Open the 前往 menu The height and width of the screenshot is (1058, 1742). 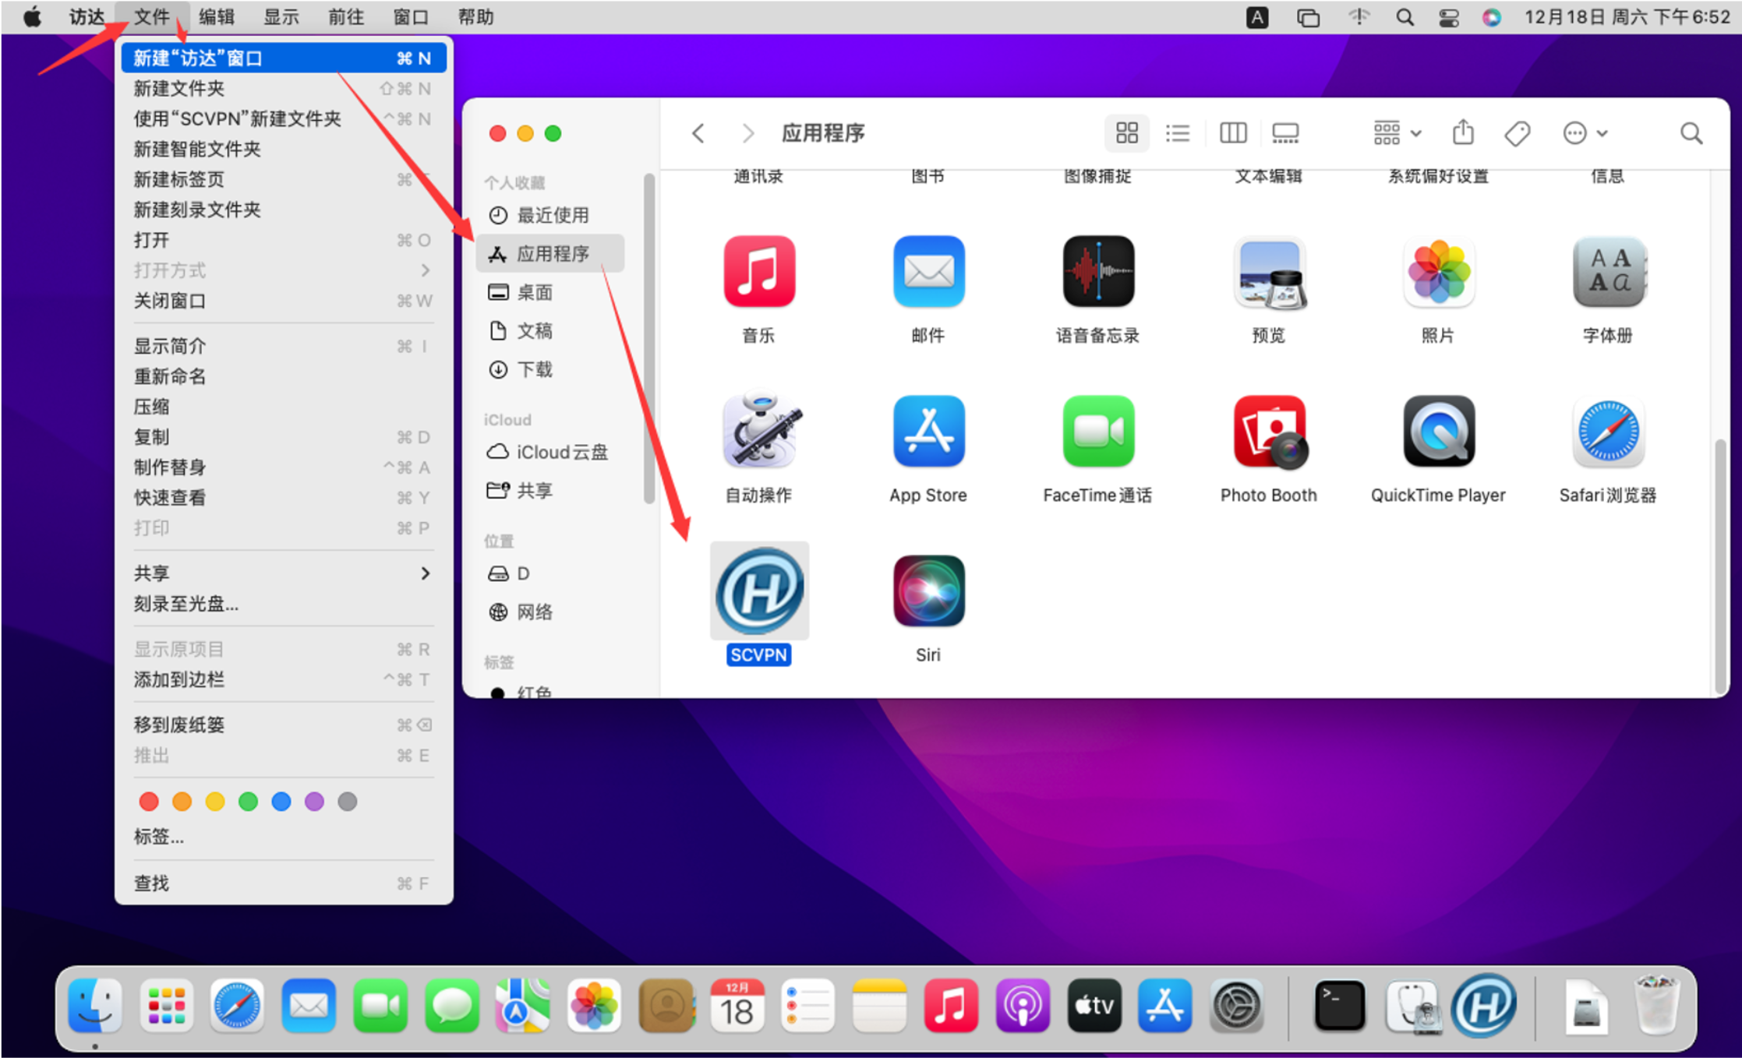tap(346, 17)
